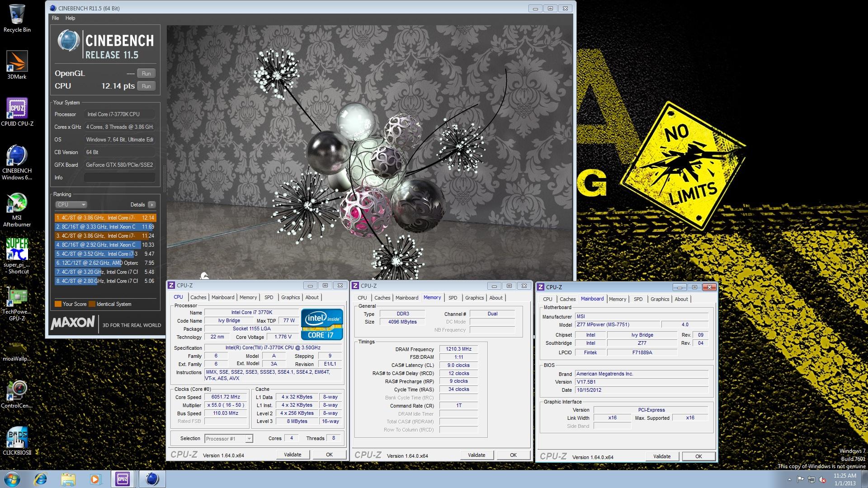Open the Processor #1 selection dropdown
This screenshot has height=488, width=868.
[x=229, y=439]
